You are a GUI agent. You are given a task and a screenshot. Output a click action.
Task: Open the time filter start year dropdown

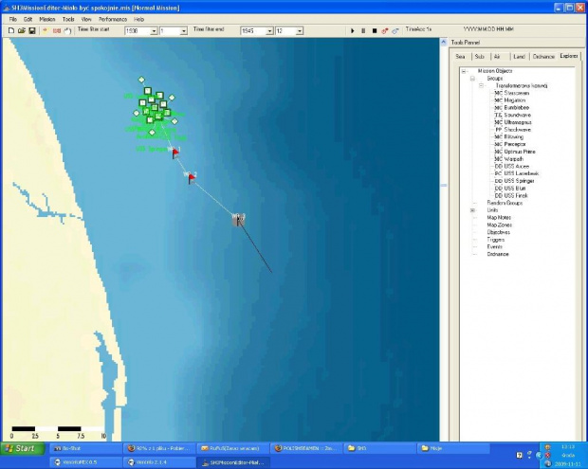[152, 30]
